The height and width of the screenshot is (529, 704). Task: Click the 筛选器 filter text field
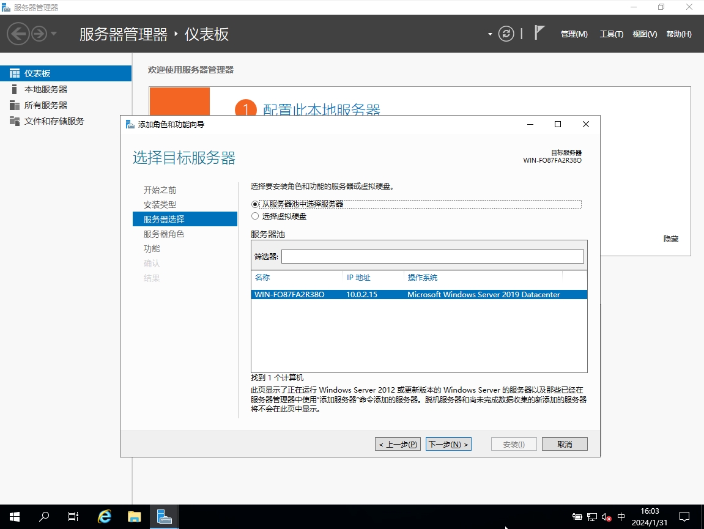point(432,257)
